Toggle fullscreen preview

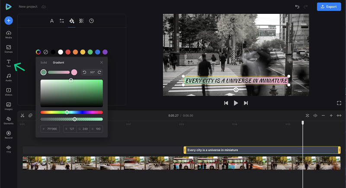[339, 103]
